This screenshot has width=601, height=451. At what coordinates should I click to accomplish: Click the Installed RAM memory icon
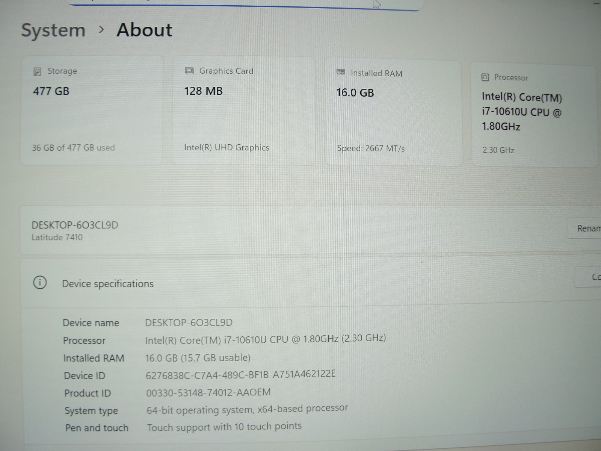point(341,72)
